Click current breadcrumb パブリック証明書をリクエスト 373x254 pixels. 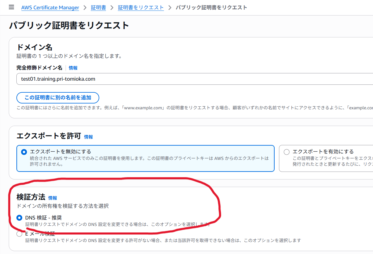coord(211,8)
